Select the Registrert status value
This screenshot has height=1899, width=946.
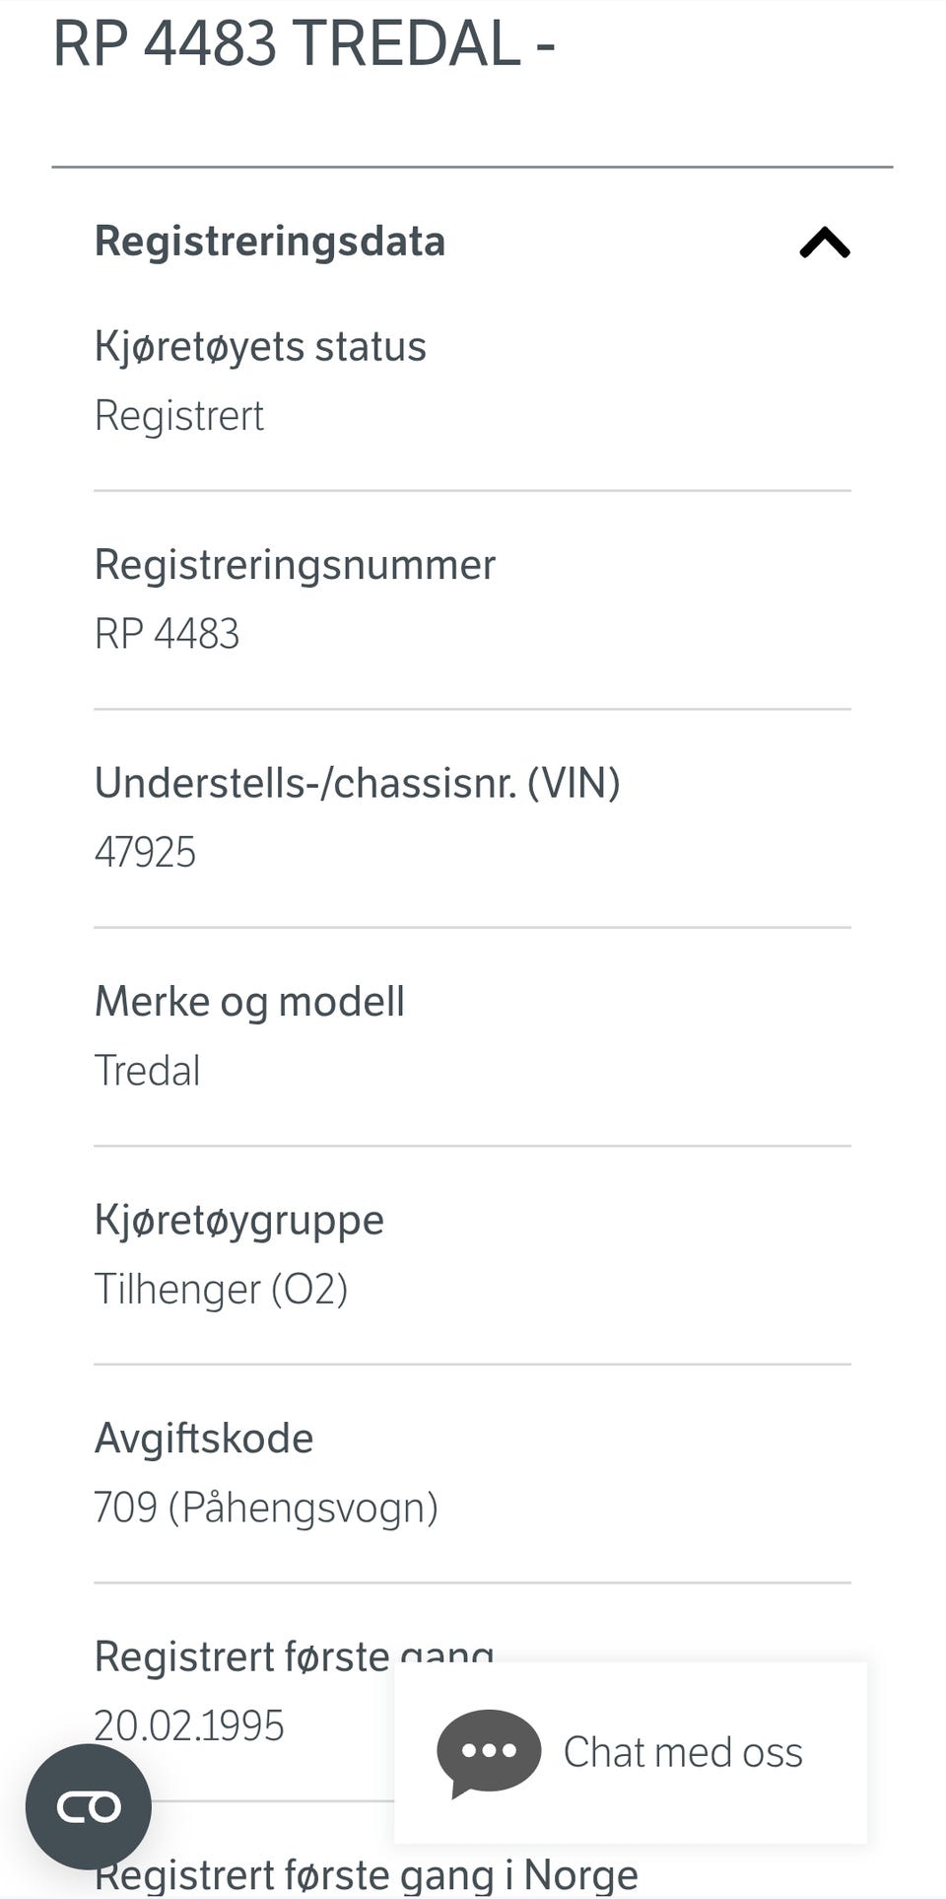coord(179,416)
